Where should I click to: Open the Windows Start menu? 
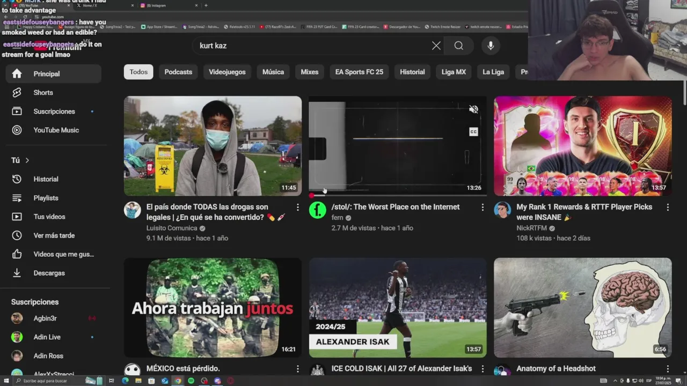click(6, 381)
